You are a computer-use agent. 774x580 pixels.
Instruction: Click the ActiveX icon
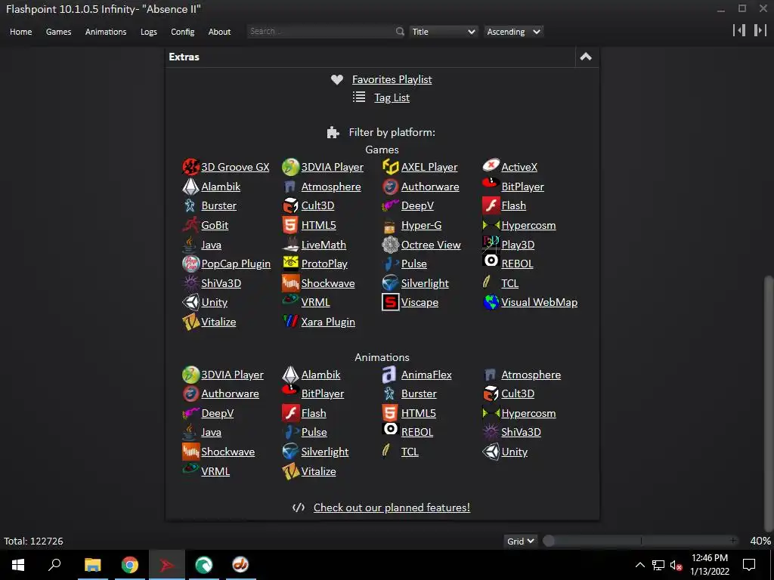click(491, 165)
